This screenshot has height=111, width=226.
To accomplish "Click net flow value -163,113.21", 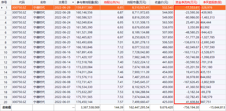I will pyautogui.click(x=191, y=52).
